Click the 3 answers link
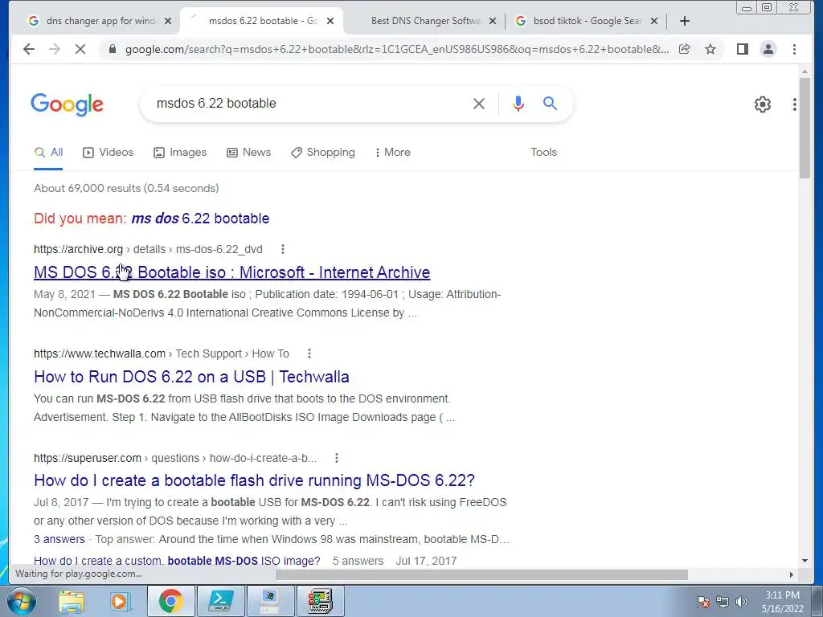This screenshot has height=617, width=823. click(59, 539)
